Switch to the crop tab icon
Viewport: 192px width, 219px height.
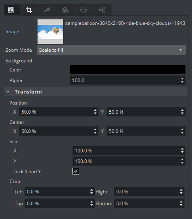pyautogui.click(x=29, y=10)
